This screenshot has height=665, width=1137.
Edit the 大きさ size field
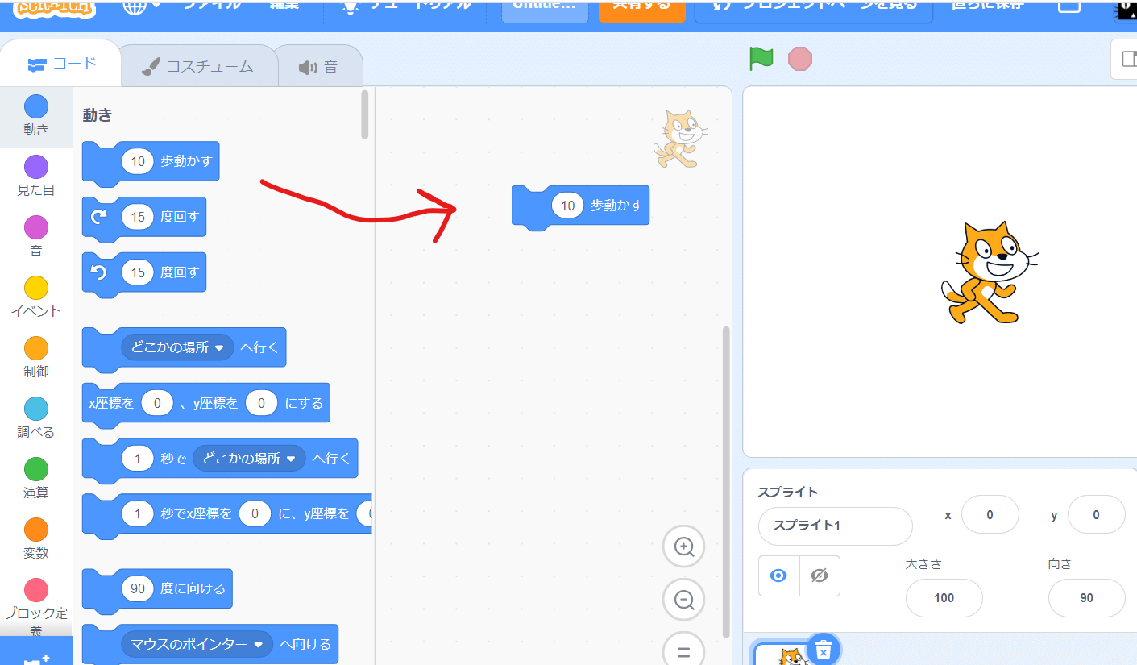point(944,598)
